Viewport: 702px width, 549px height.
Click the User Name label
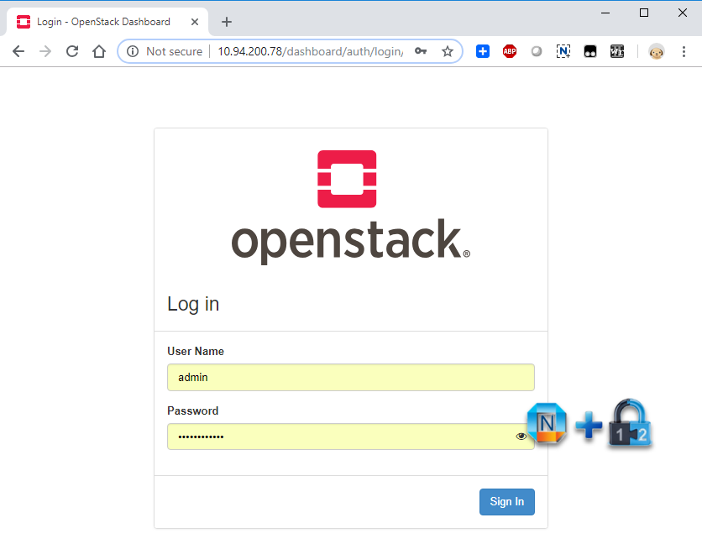click(x=196, y=351)
